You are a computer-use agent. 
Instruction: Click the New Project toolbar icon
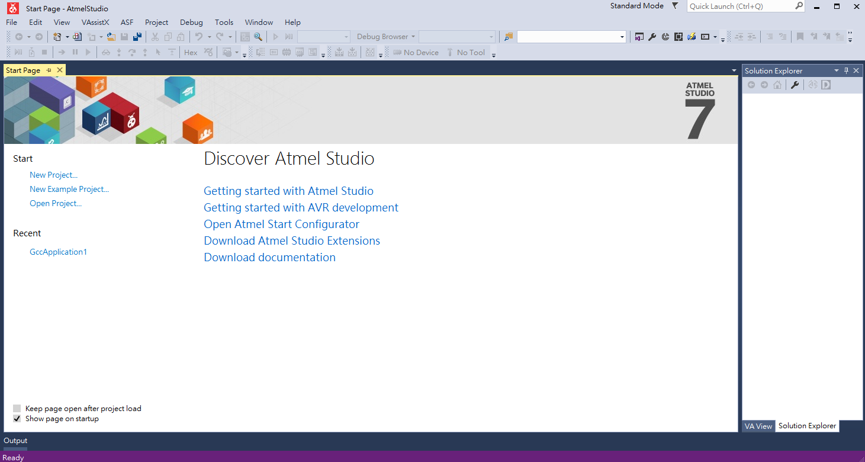[57, 37]
